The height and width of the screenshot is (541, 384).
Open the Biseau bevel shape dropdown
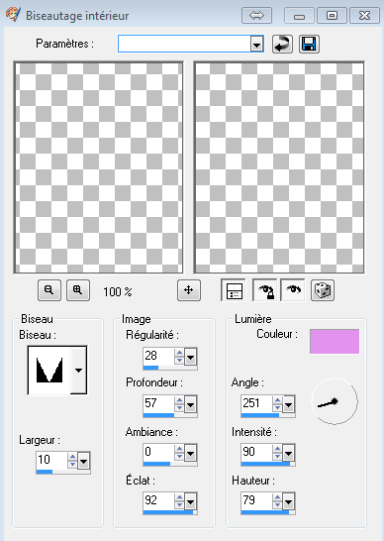pyautogui.click(x=78, y=370)
